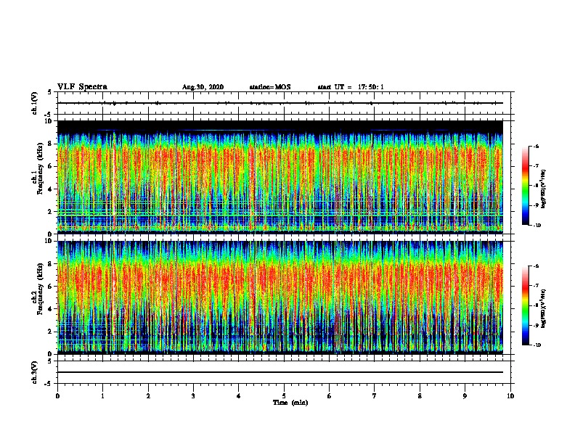575x444 pixels.
Task: Click the 'VLF Spectra' title text
Action: tap(82, 87)
